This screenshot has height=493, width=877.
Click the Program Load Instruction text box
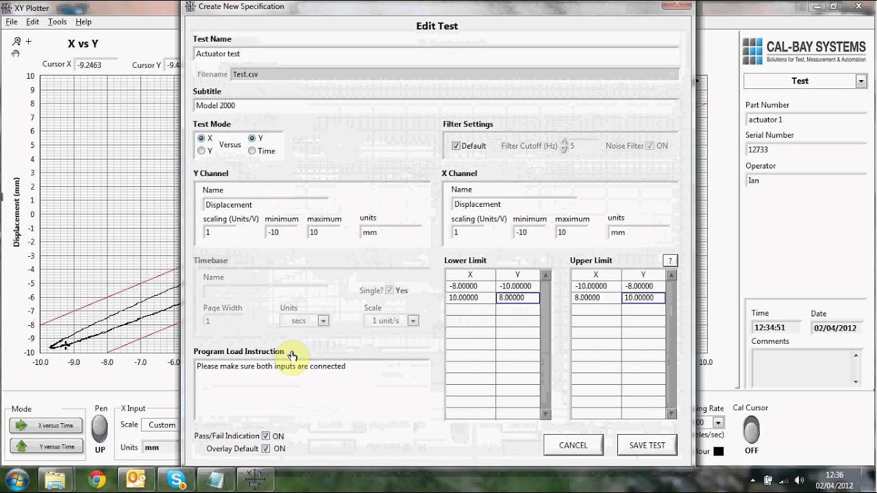click(312, 390)
